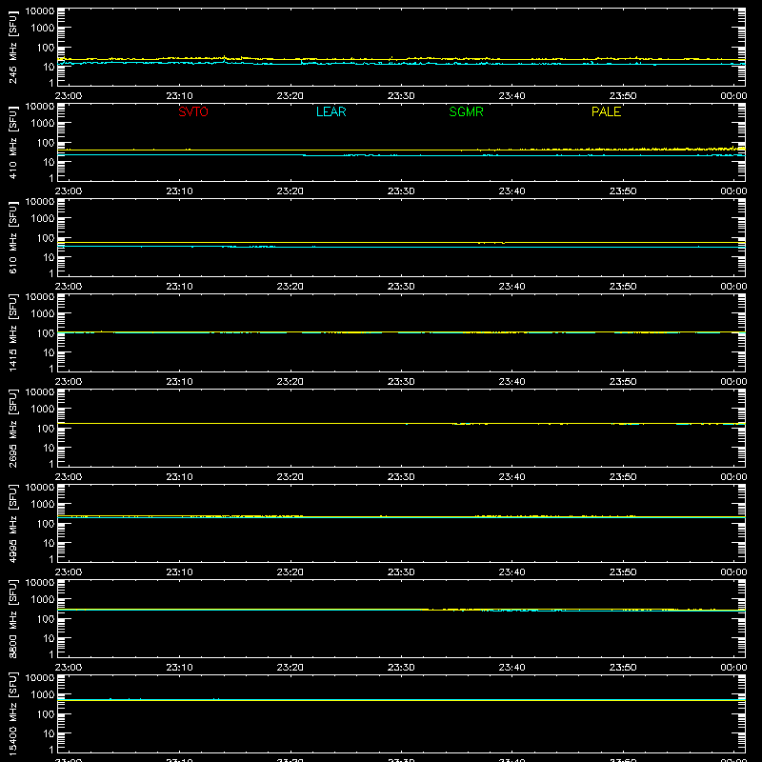762x762 pixels.
Task: Click 00:00 under the 8800 MHz panel
Action: tap(733, 668)
